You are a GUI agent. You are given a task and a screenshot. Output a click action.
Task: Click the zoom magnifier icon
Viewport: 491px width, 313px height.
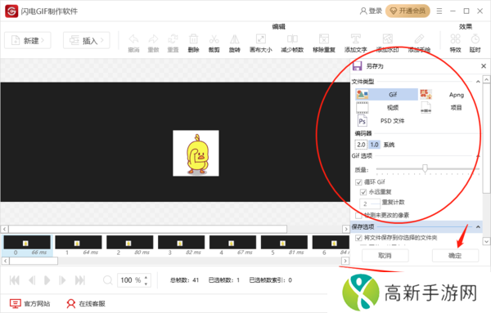point(107,279)
